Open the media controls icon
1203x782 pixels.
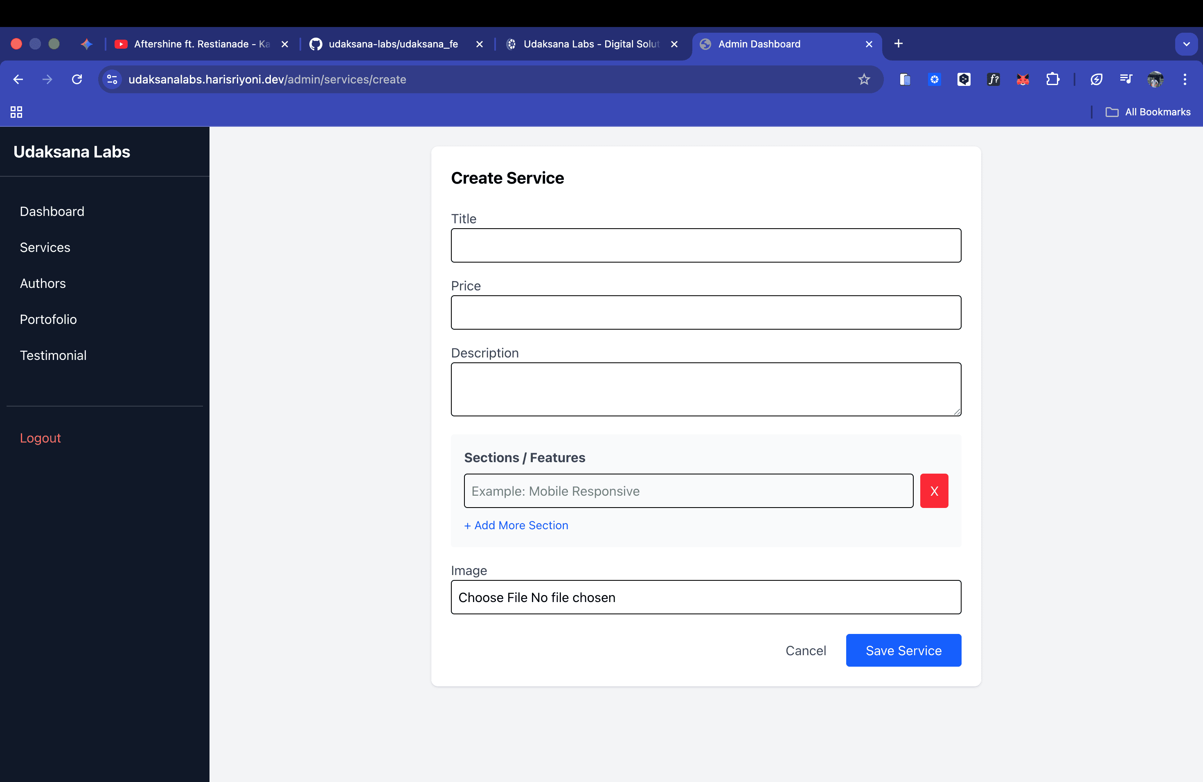1126,79
